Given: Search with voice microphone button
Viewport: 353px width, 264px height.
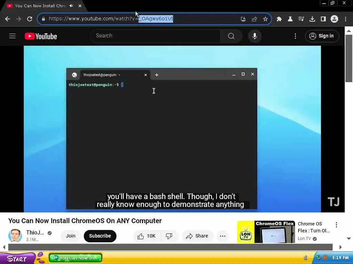Looking at the screenshot, I should coord(255,36).
